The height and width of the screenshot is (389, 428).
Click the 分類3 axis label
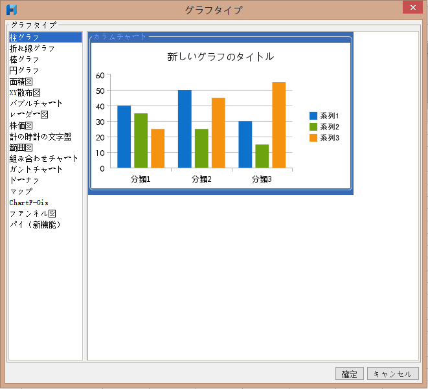tap(262, 179)
